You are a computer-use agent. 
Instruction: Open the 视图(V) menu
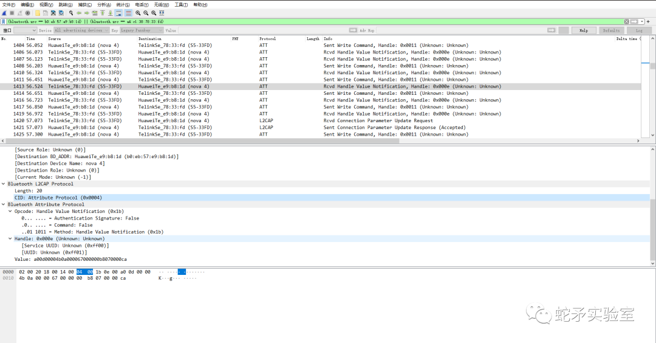tap(46, 5)
